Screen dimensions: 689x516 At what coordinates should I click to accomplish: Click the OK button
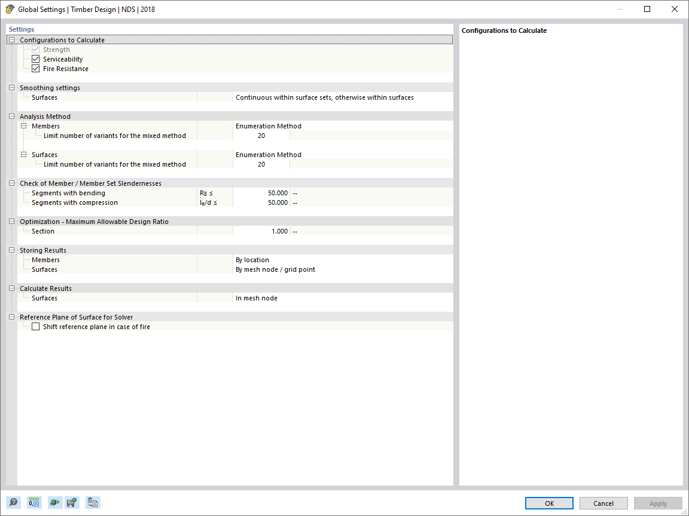(549, 503)
